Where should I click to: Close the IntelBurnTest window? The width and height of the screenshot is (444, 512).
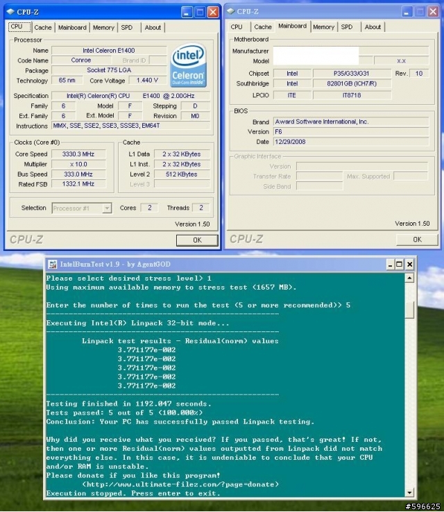tap(410, 264)
